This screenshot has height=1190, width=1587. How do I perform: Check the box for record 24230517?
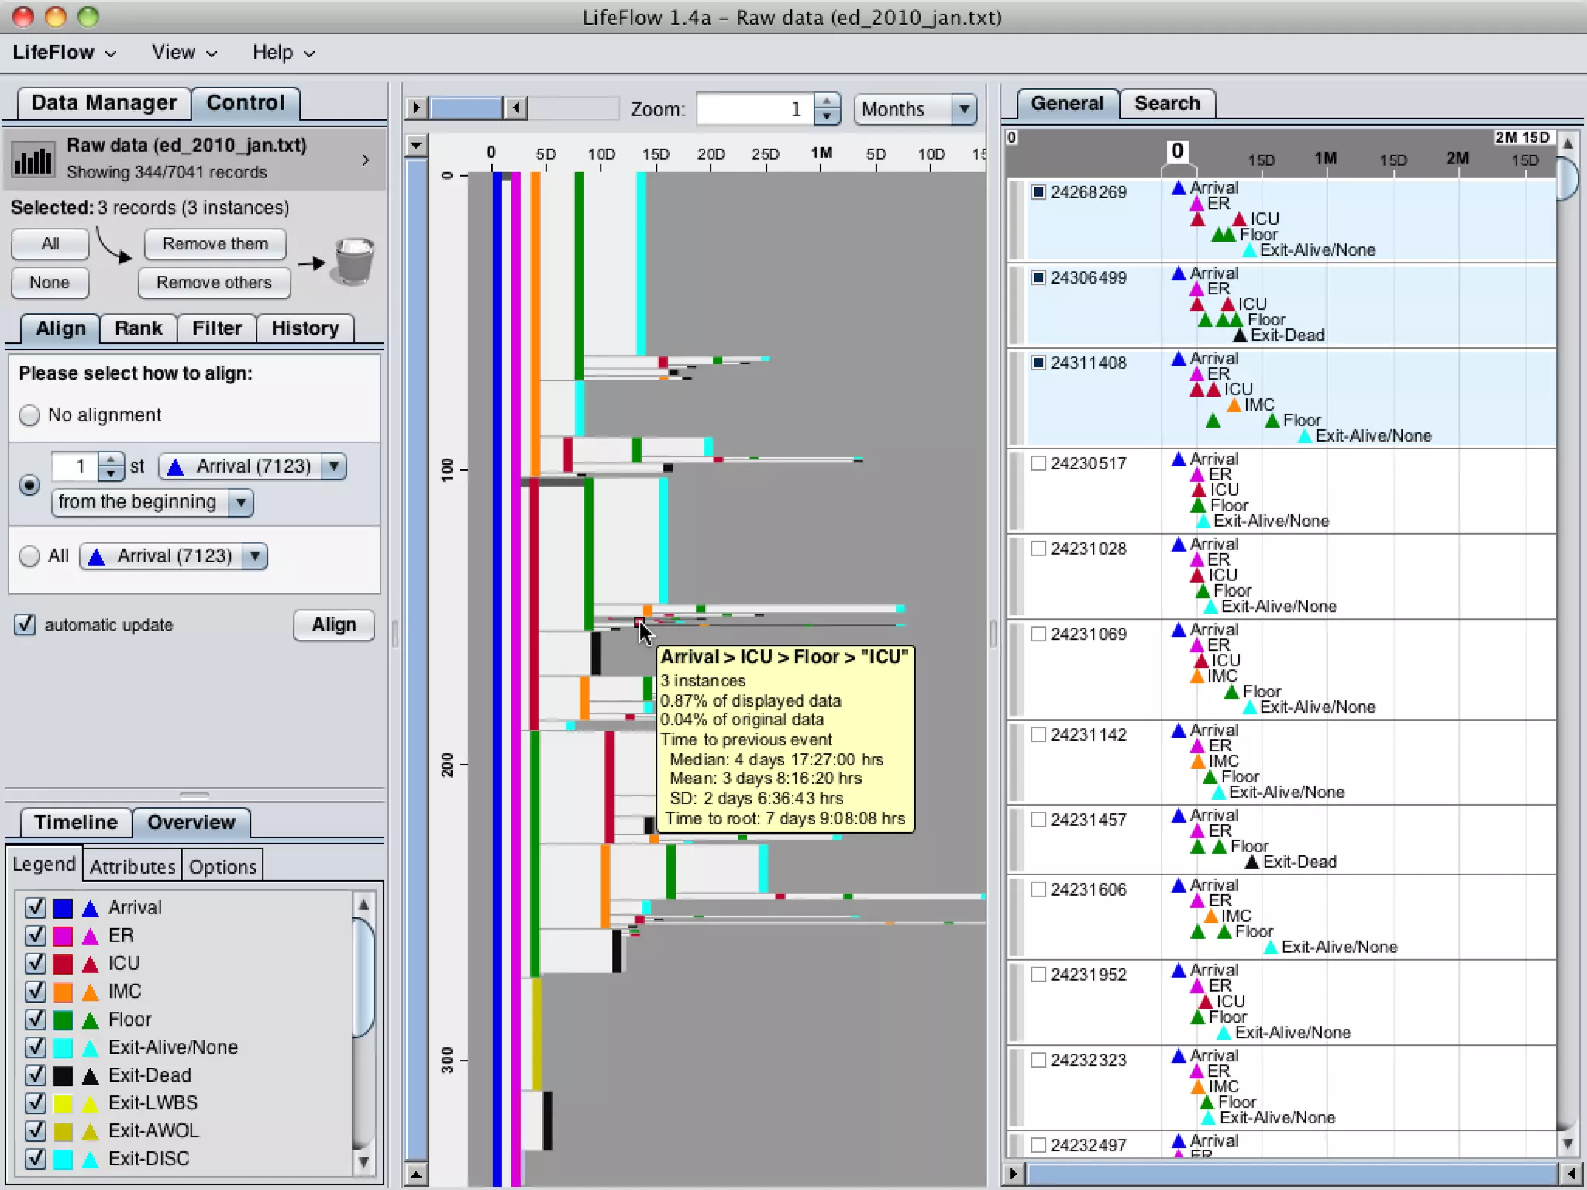1038,463
